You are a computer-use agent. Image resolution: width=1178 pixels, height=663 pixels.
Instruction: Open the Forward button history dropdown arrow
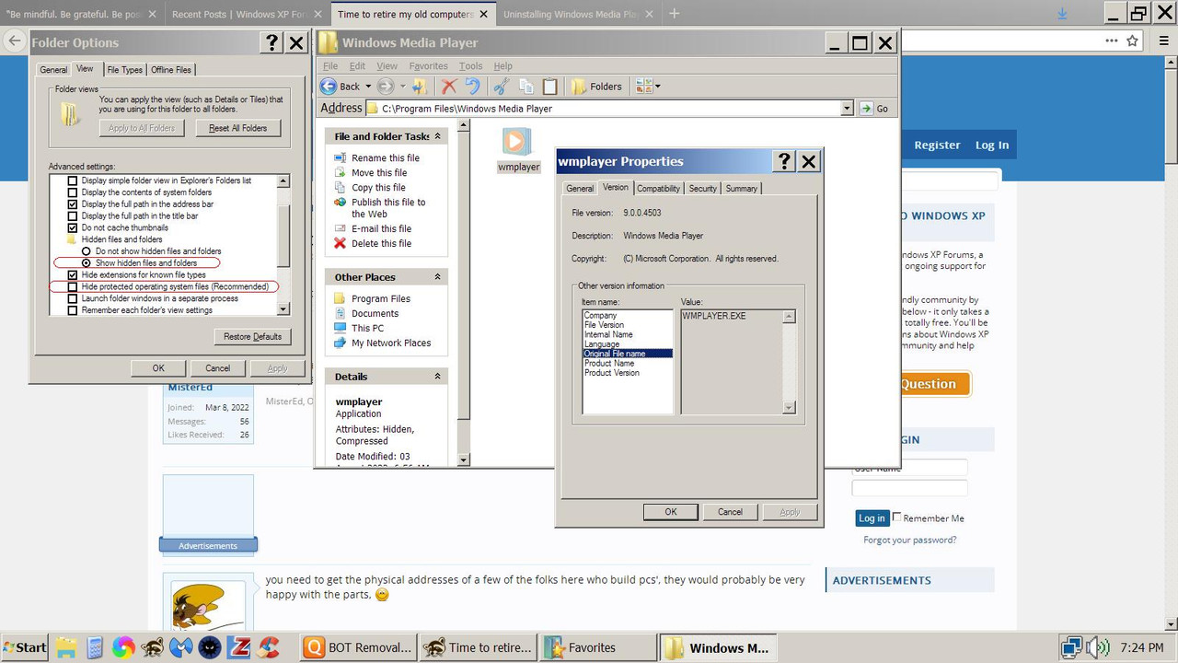tap(402, 87)
